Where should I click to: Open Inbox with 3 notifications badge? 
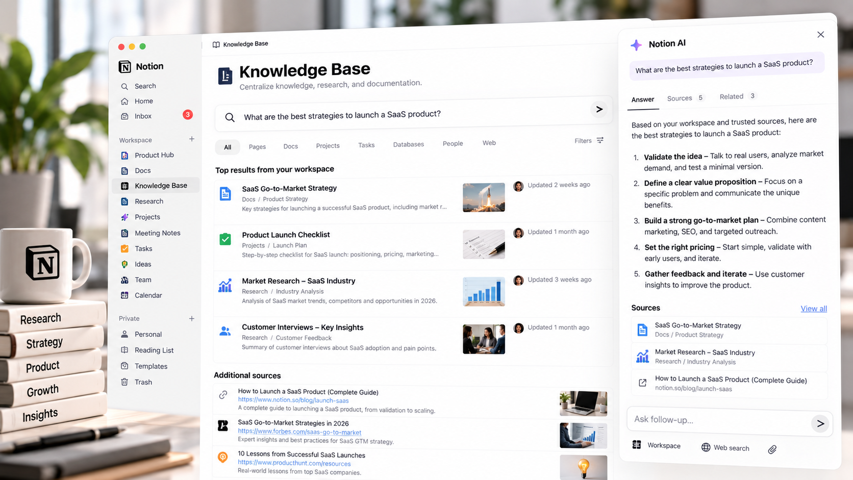click(x=156, y=116)
